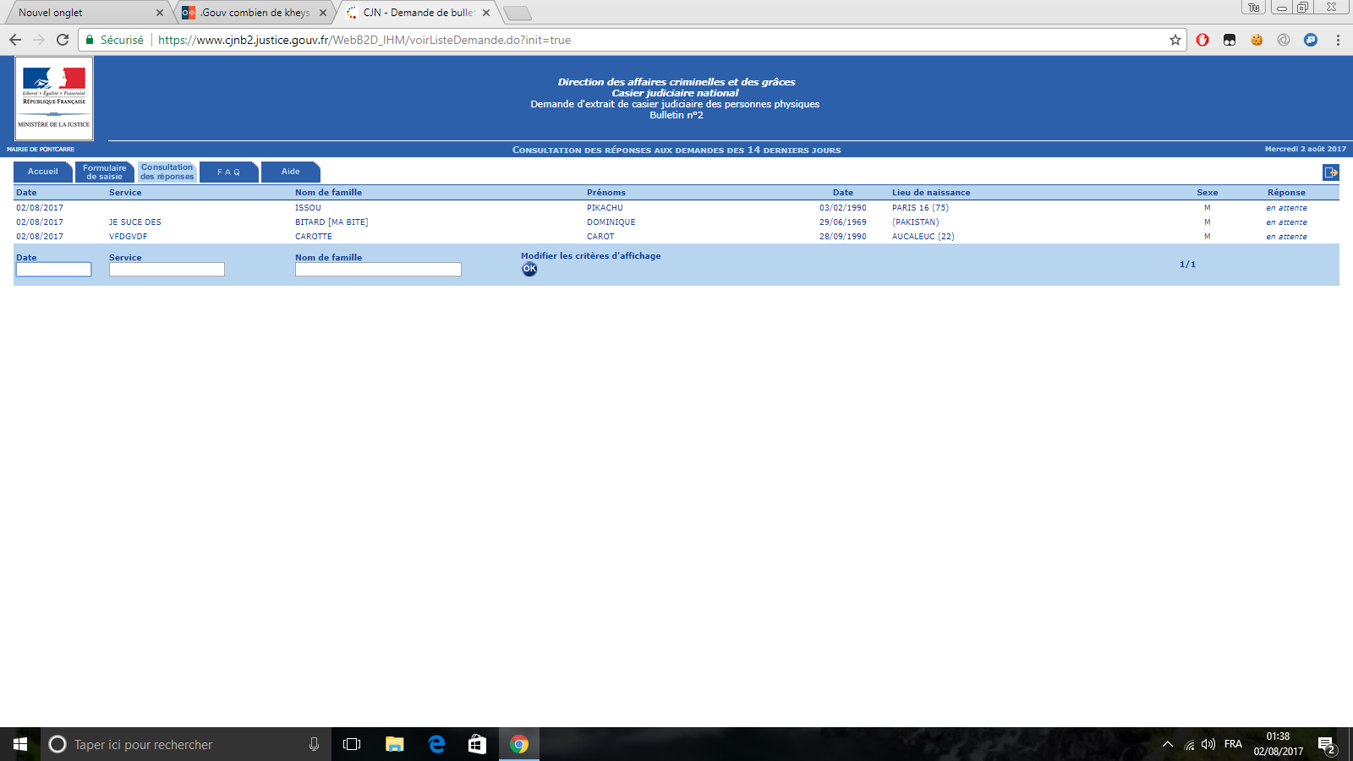1353x761 pixels.
Task: Open File Explorer from the taskbar
Action: [394, 744]
